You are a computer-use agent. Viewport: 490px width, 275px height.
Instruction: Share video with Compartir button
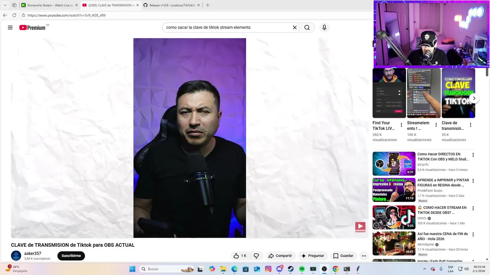280,256
